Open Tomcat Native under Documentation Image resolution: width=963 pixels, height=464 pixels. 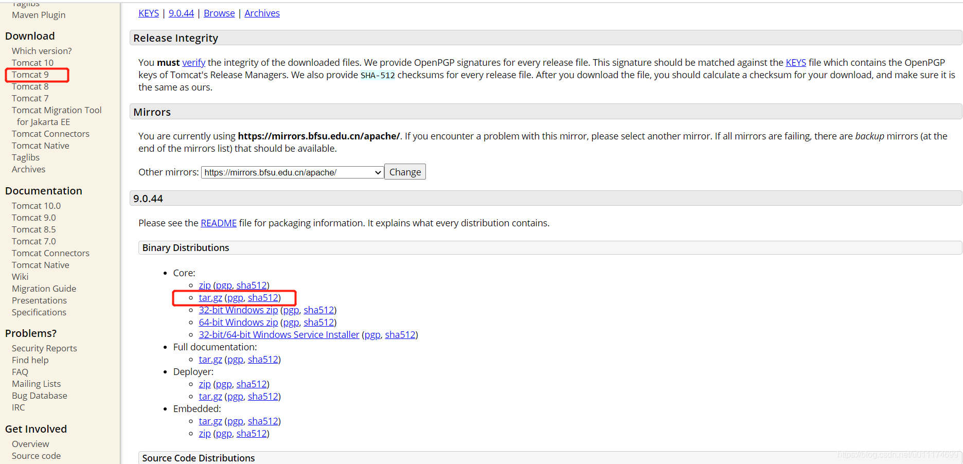(x=41, y=265)
